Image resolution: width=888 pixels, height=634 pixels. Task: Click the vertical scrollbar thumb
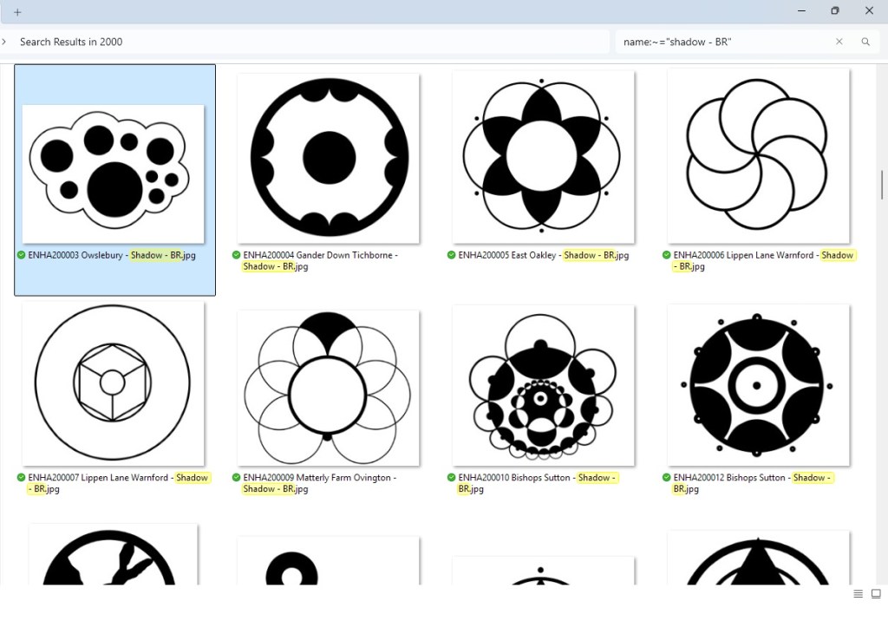coord(882,184)
